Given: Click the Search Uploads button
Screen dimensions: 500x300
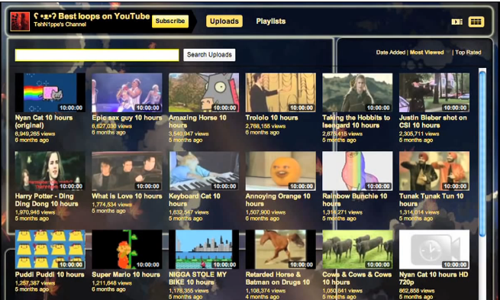Looking at the screenshot, I should [209, 55].
